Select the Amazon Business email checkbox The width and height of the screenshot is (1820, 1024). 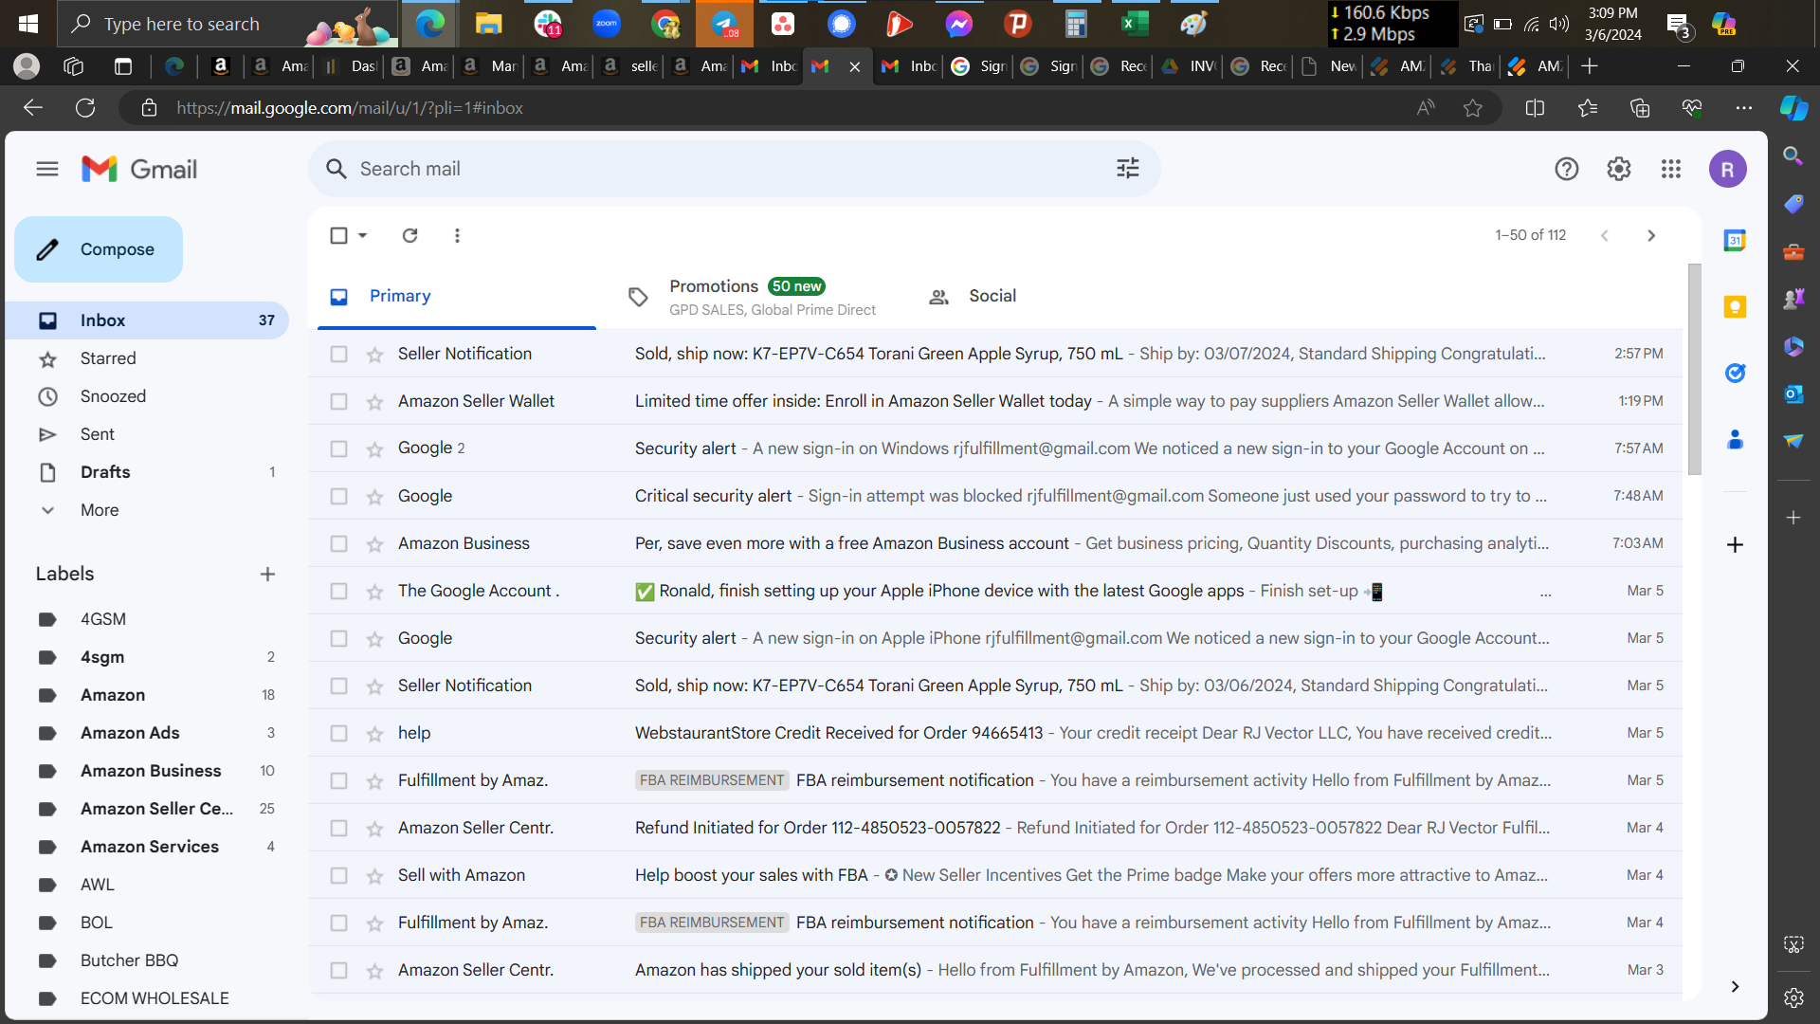click(338, 544)
